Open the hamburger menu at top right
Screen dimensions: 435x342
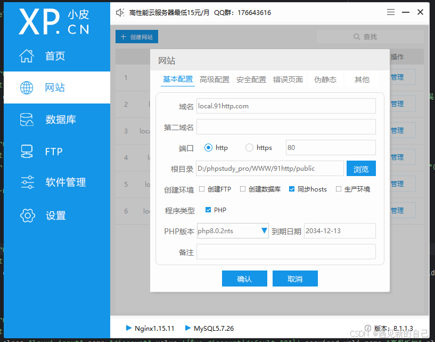click(x=390, y=12)
